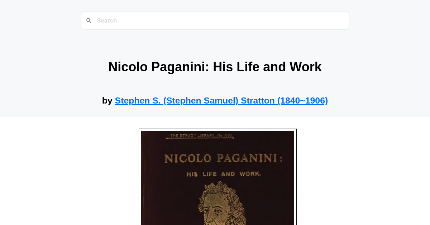
Task: Click the search symbol left of the placeholder
Action: [x=89, y=20]
